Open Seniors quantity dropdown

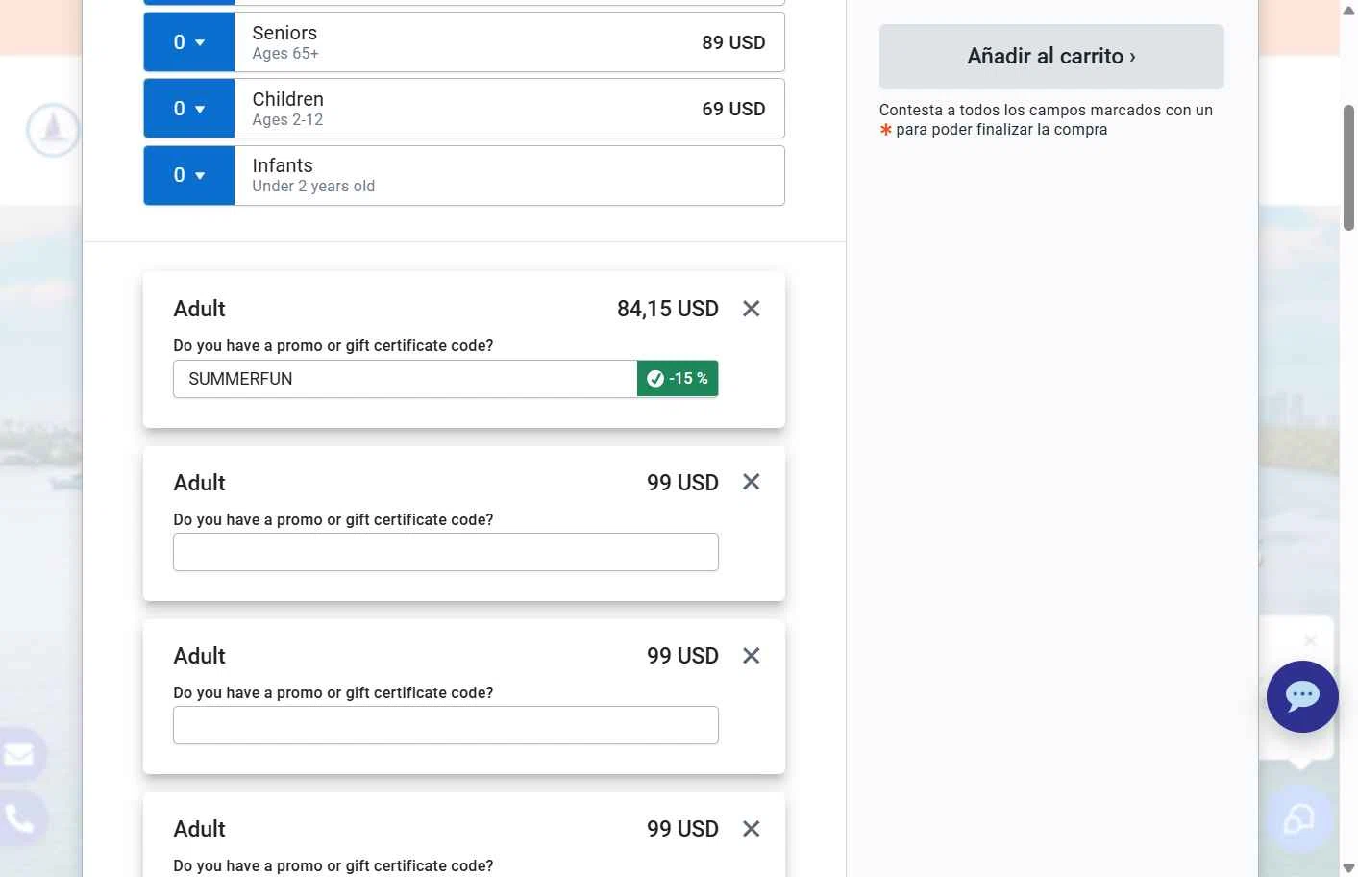click(189, 42)
